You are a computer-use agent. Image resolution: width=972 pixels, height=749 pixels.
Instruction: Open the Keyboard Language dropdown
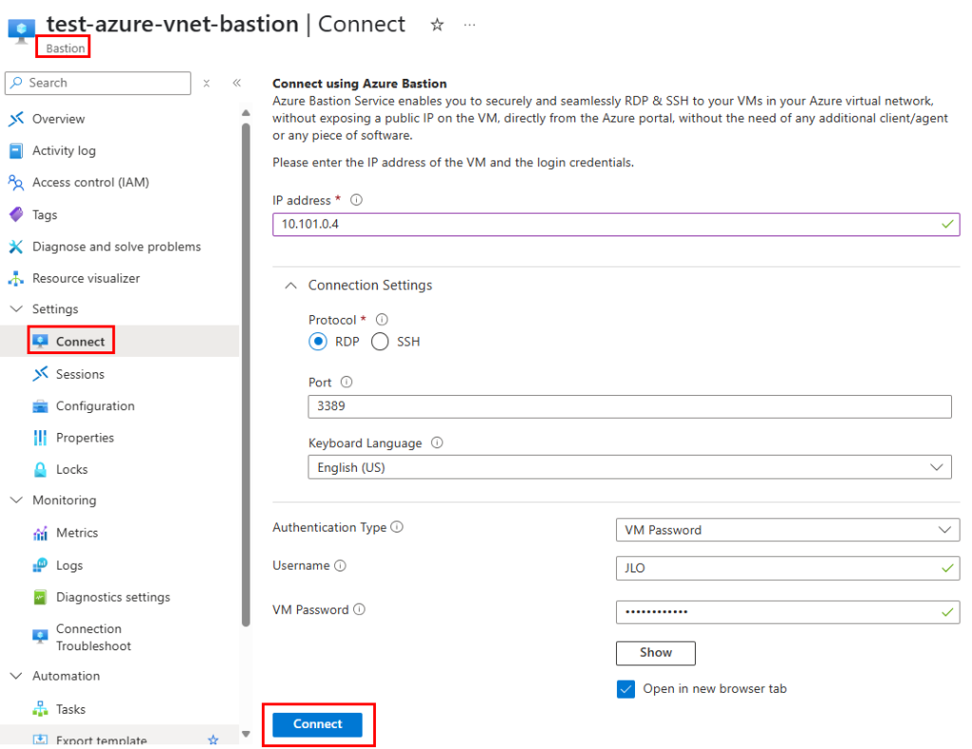click(629, 467)
